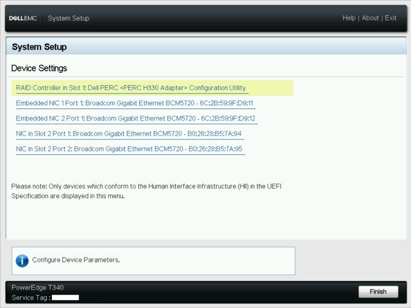Select NIC in Slot 2 Port 2
411x308 pixels.
[x=129, y=149]
